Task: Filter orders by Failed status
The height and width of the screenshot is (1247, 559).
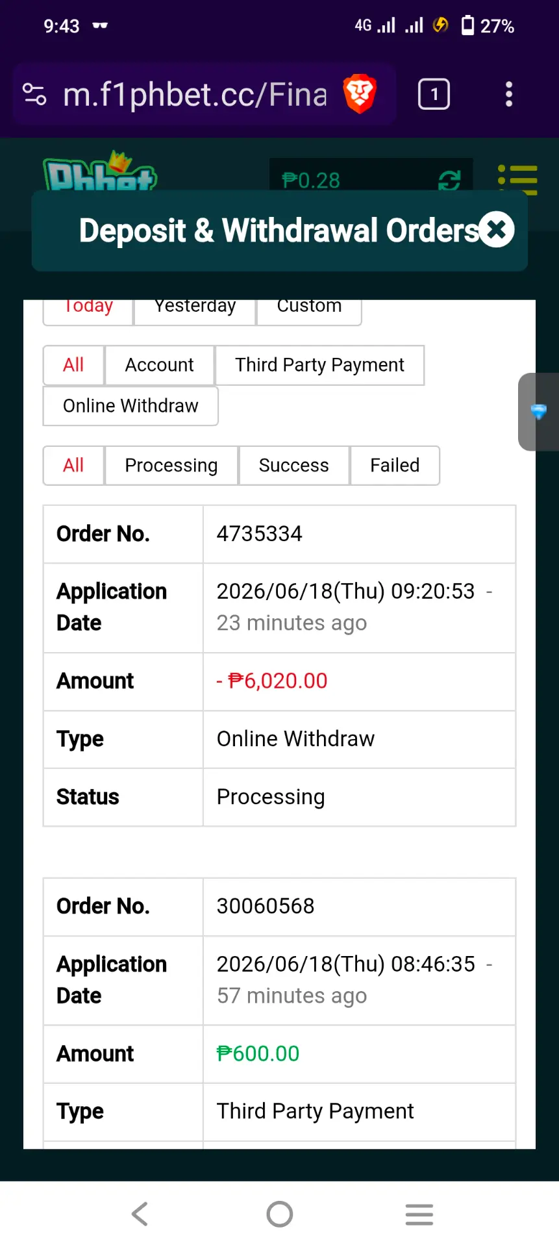Action: tap(395, 465)
